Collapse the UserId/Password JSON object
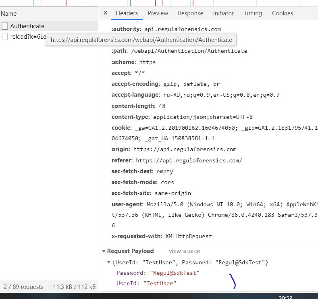 pos(109,262)
